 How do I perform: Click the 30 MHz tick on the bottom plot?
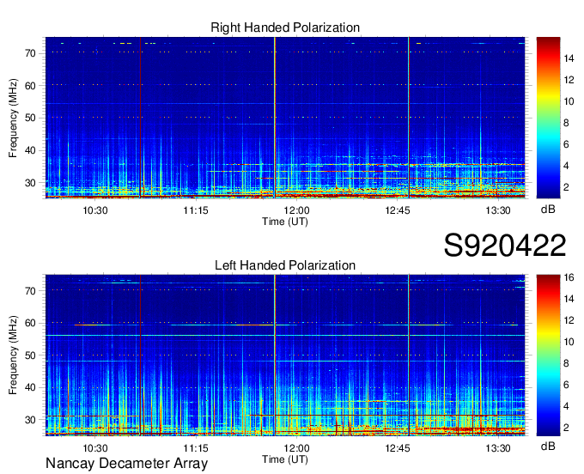tap(31, 420)
